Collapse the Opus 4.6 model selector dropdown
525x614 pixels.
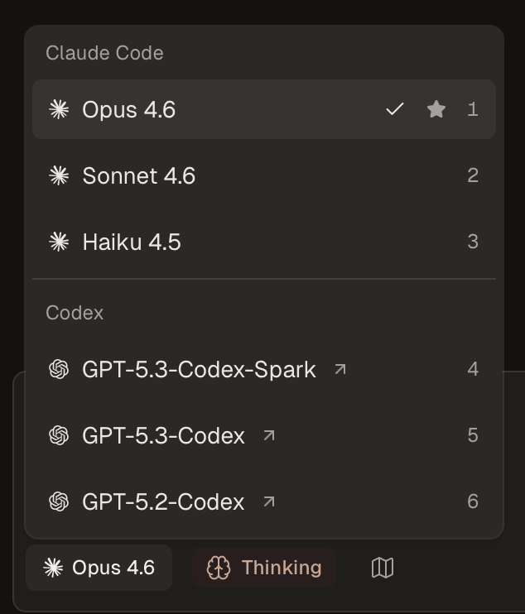click(99, 568)
